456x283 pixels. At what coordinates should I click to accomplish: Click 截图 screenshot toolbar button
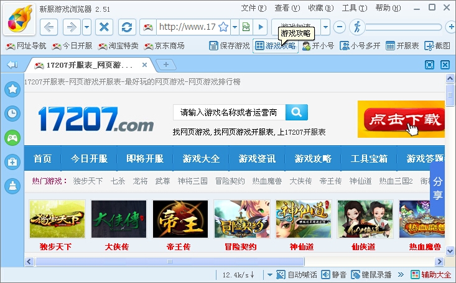(437, 46)
